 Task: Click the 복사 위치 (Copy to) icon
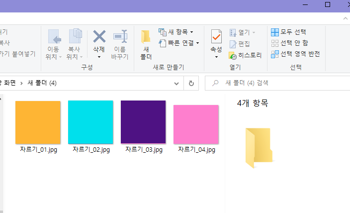pos(76,36)
